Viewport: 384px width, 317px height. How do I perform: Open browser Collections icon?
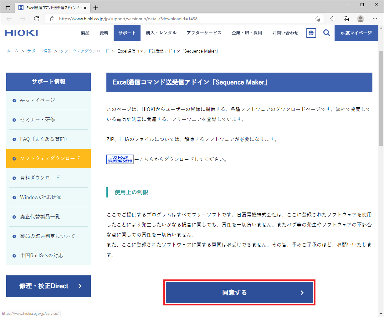click(346, 19)
